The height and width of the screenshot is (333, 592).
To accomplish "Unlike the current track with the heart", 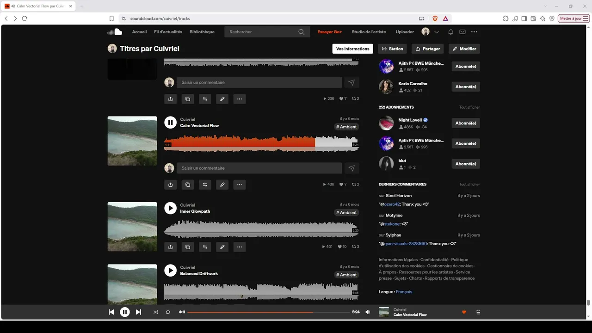I will [464, 312].
